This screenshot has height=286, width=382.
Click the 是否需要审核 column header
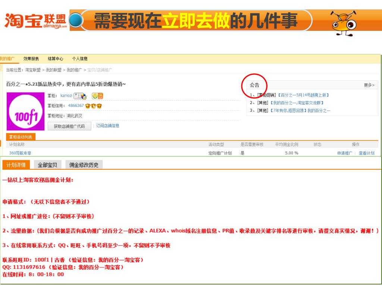click(252, 144)
